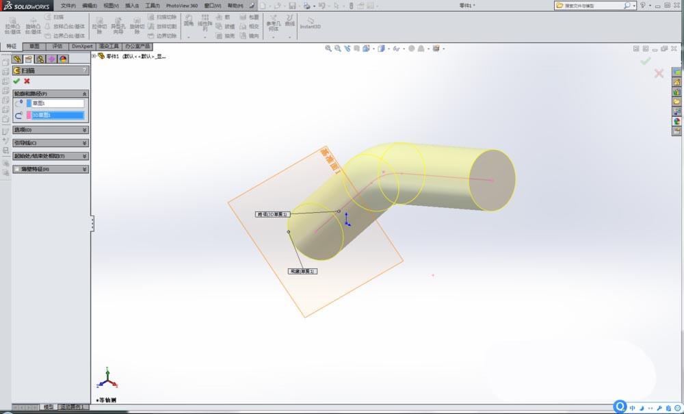Accept the sweep with the green checkmark
The height and width of the screenshot is (414, 684).
tap(16, 81)
